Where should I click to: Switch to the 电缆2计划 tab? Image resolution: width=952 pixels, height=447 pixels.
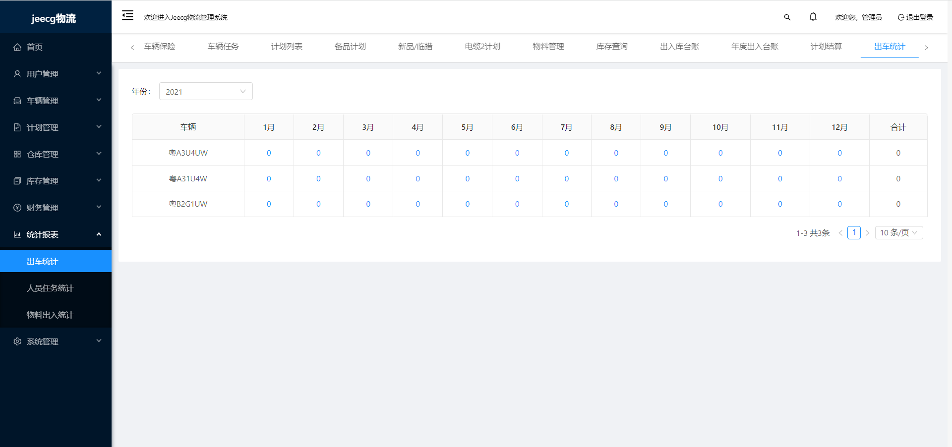(x=482, y=47)
